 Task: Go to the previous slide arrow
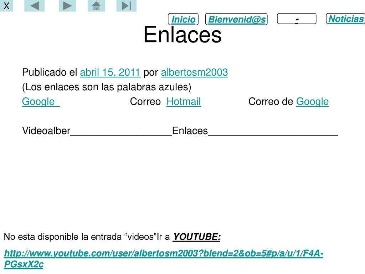coord(34,6)
